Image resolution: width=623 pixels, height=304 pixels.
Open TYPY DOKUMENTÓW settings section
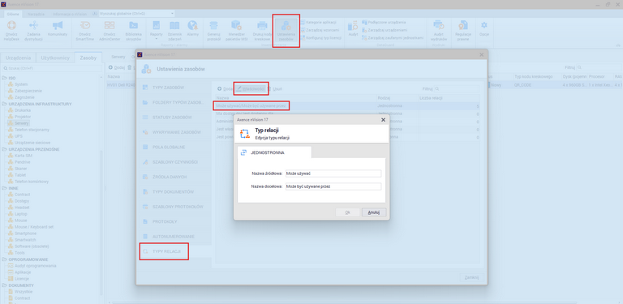point(174,191)
